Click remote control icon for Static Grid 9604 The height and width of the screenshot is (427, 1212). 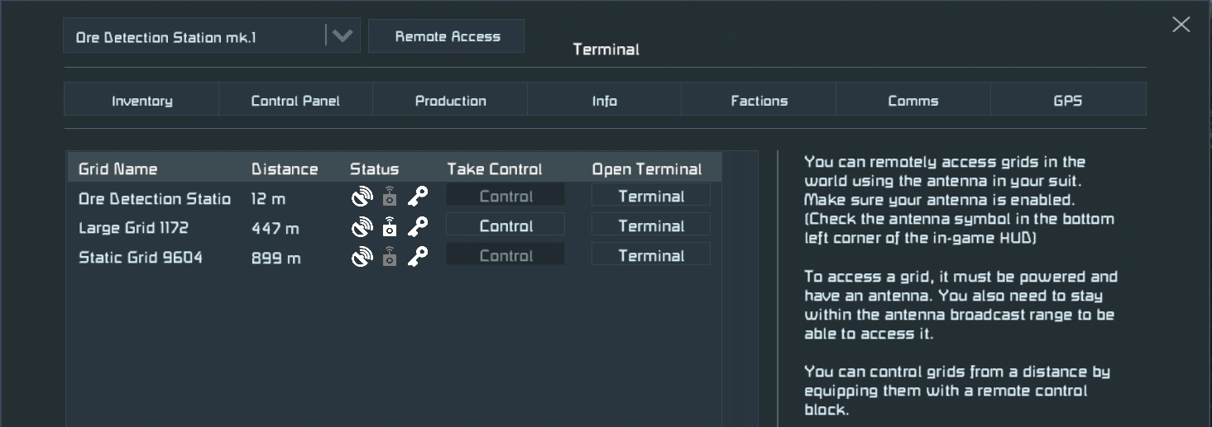coord(390,256)
